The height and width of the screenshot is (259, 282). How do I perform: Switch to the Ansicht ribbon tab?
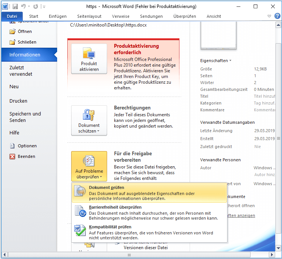[213, 16]
